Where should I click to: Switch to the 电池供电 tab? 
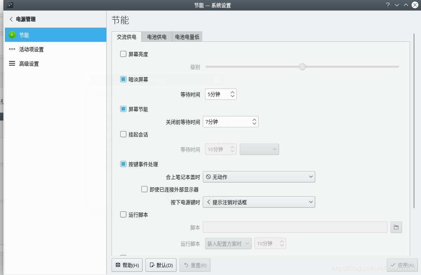157,37
